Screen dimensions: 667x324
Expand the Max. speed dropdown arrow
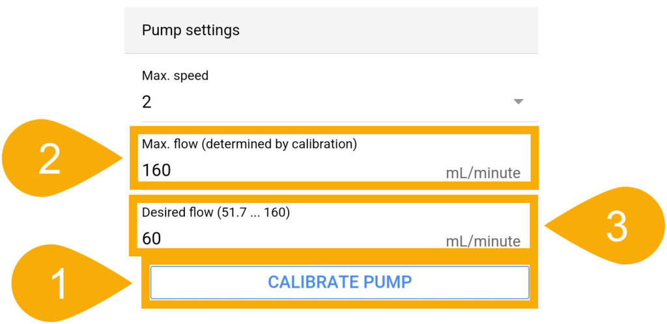click(518, 102)
